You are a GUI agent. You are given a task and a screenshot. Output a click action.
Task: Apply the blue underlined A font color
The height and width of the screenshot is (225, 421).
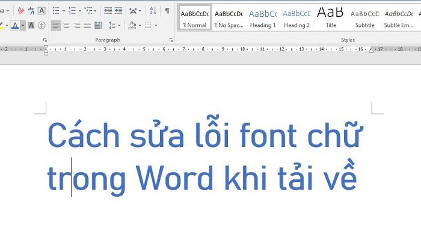coord(15,25)
